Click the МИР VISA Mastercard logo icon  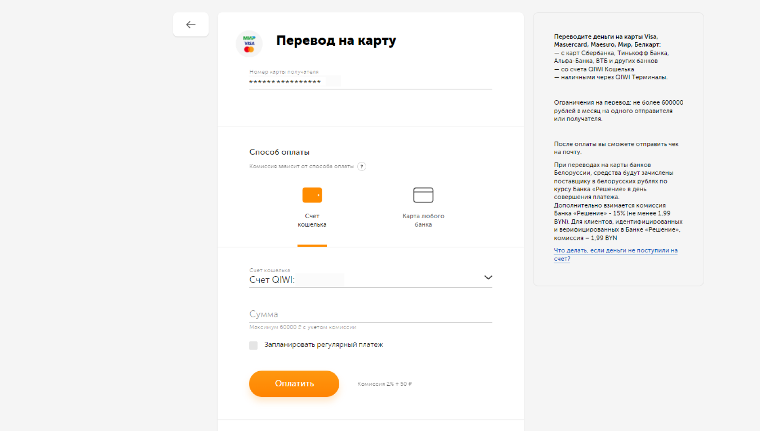[x=249, y=44]
